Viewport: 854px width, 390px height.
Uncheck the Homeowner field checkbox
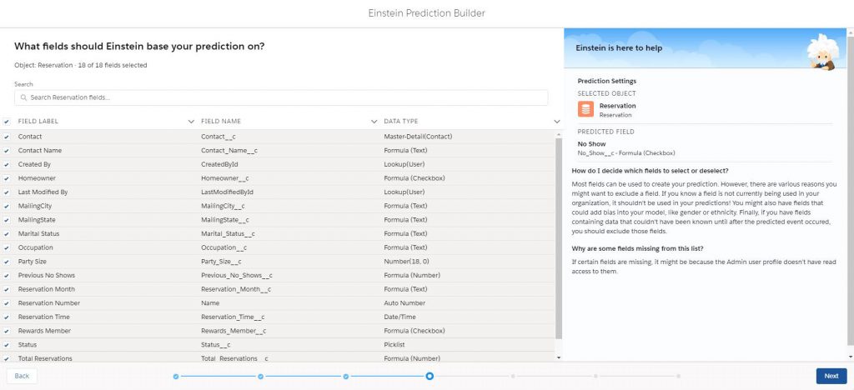point(7,177)
